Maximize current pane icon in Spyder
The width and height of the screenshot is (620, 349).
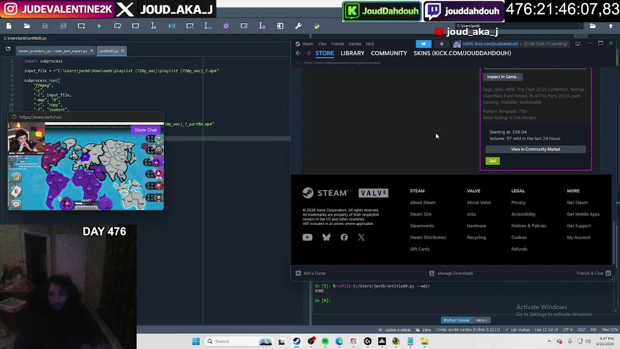(280, 26)
